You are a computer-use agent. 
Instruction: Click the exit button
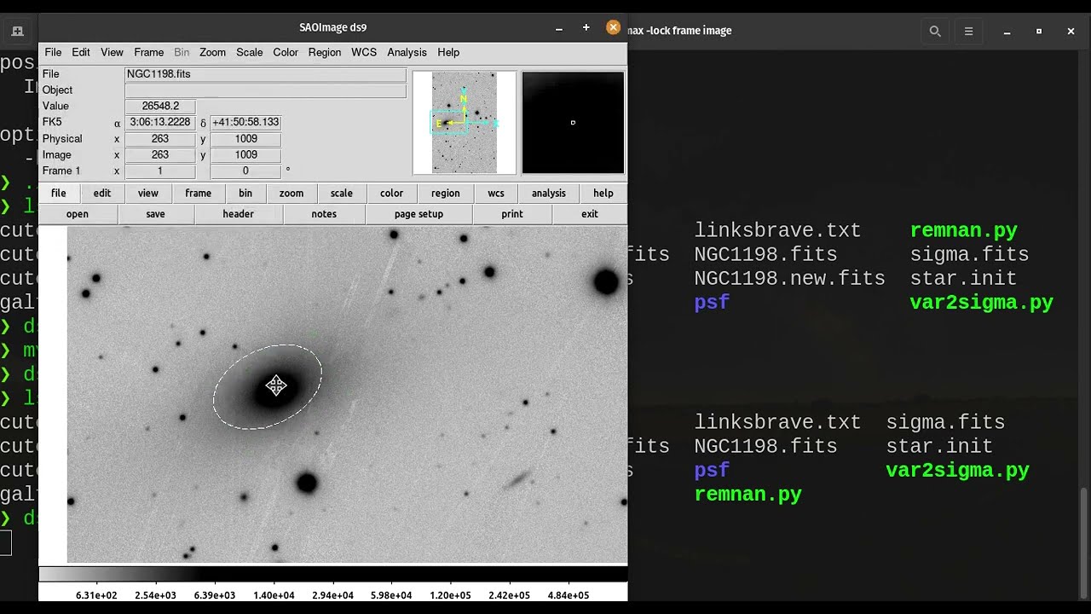pyautogui.click(x=590, y=214)
